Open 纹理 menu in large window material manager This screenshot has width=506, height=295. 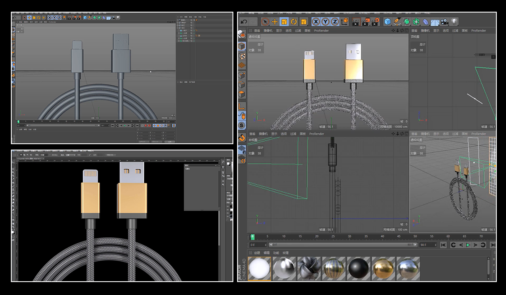point(286,253)
